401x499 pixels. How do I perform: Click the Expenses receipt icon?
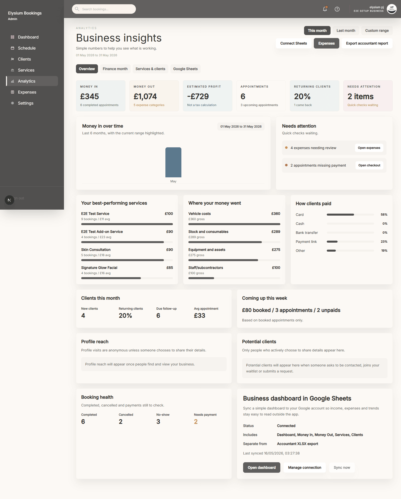(x=12, y=92)
